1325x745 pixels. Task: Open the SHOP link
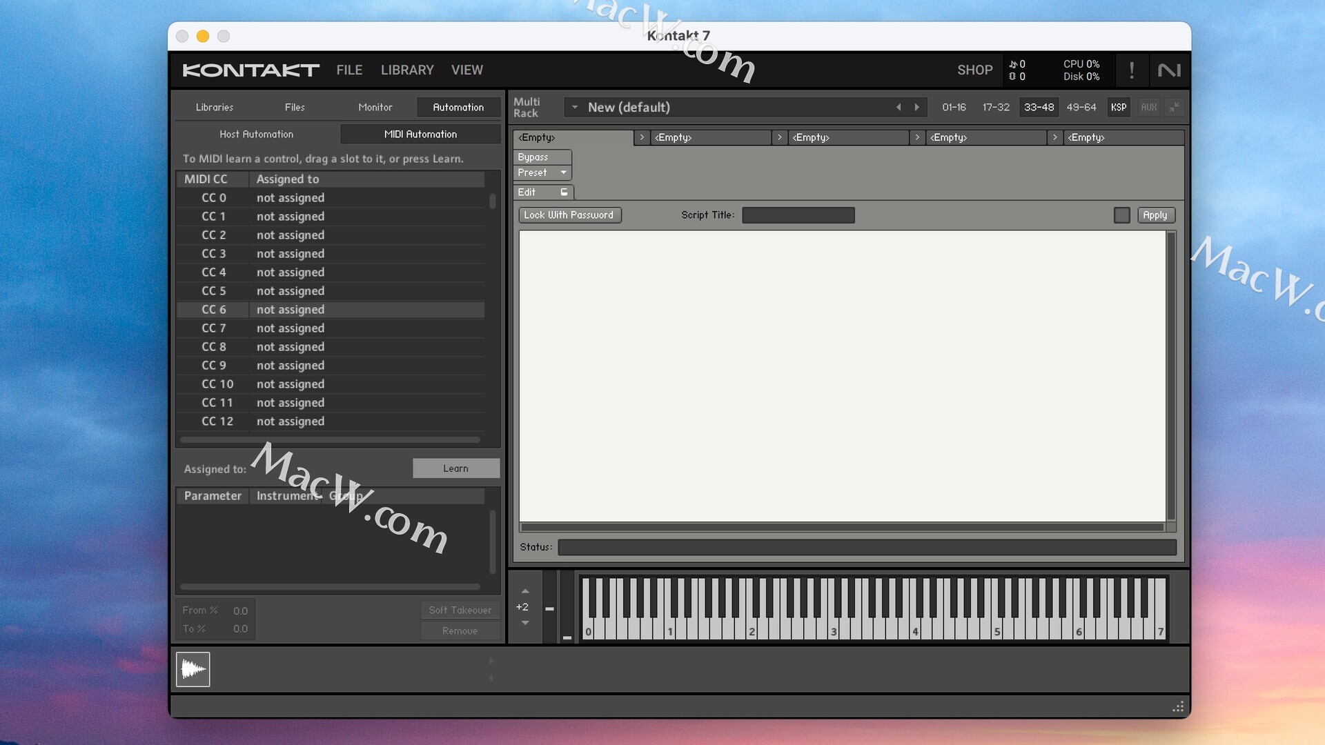[974, 70]
